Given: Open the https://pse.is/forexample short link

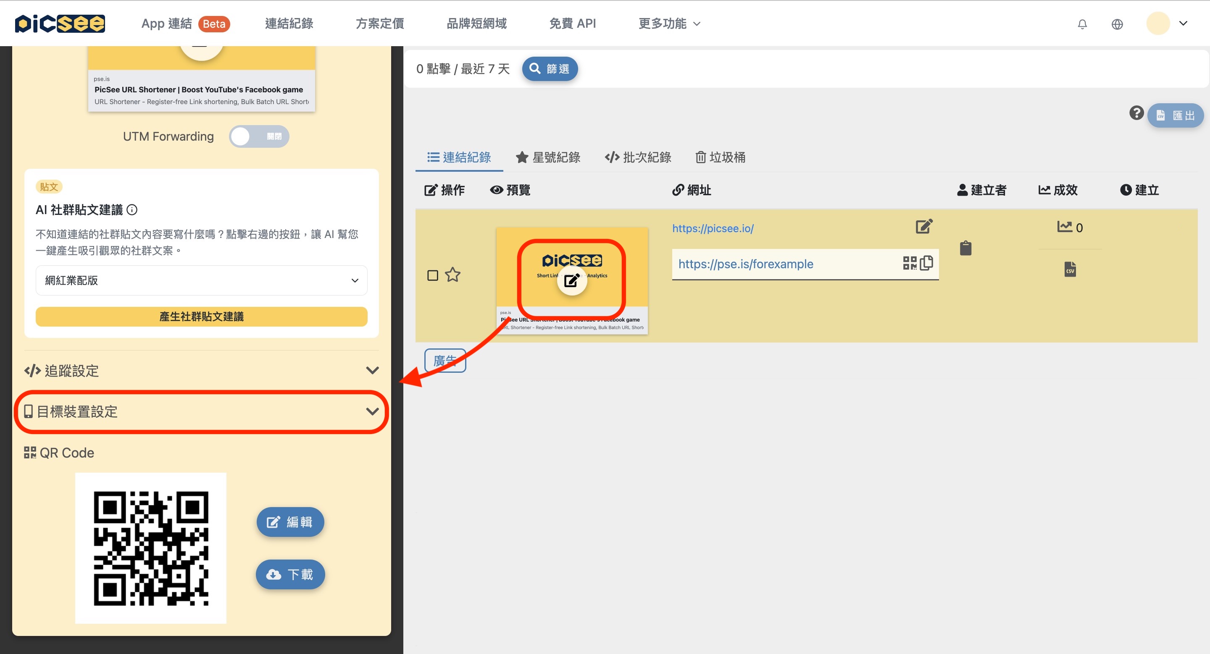Looking at the screenshot, I should coord(745,264).
